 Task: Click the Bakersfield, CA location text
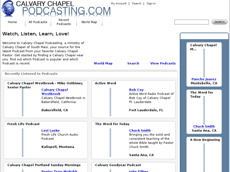[54, 110]
